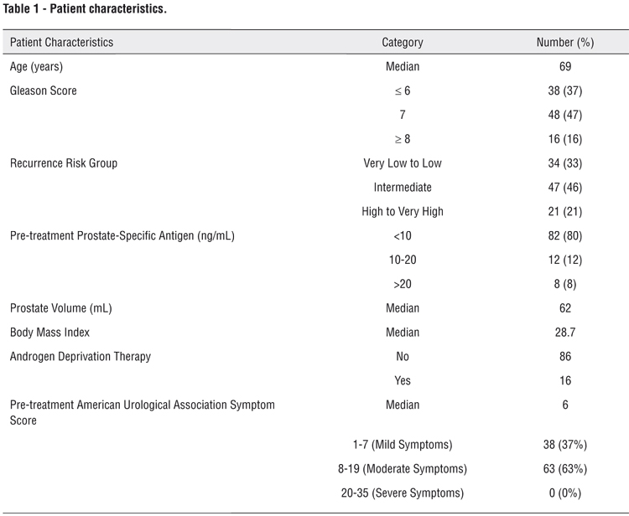This screenshot has height=516, width=629.
Task: Select the 'Body Mass Index' label
Action: 49,333
